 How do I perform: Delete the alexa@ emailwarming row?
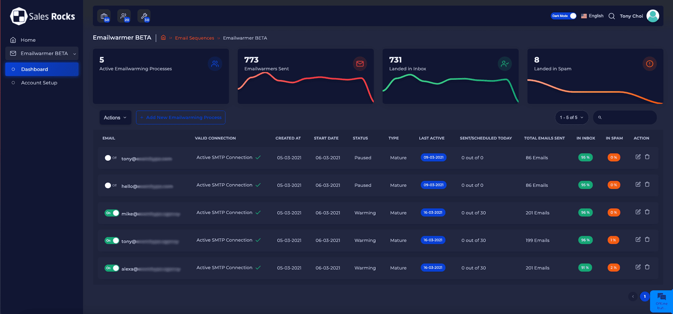coord(647,267)
